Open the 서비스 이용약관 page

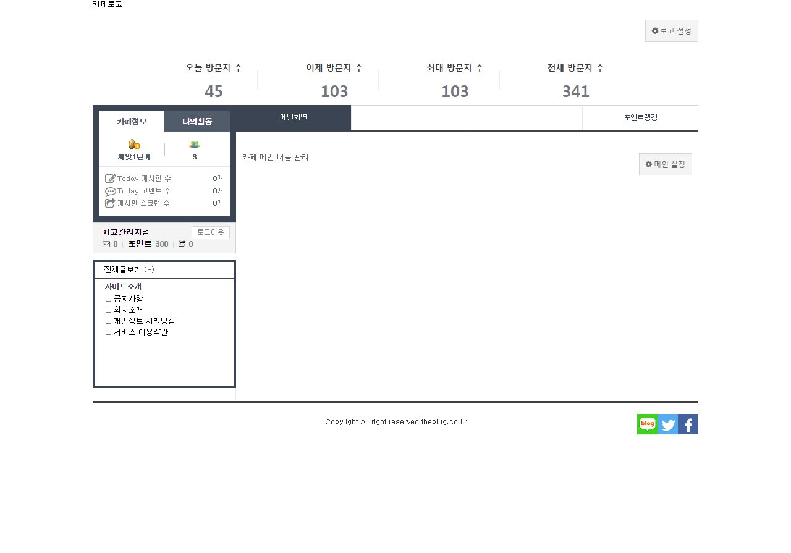click(x=140, y=332)
